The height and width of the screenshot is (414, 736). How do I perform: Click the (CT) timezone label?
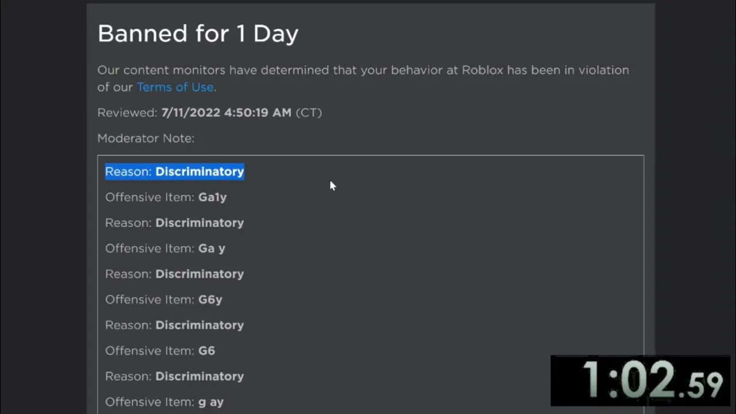pos(309,113)
